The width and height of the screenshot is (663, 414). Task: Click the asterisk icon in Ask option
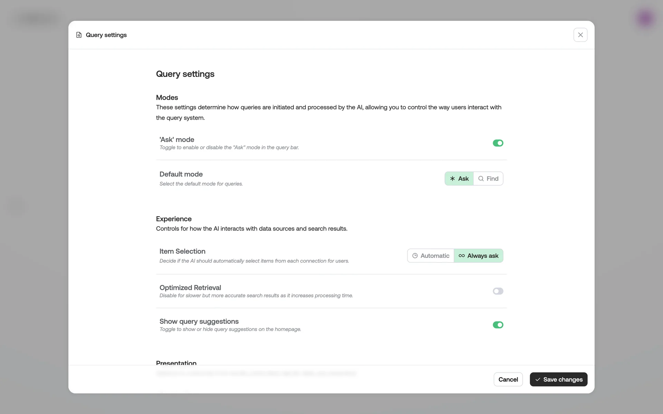452,179
